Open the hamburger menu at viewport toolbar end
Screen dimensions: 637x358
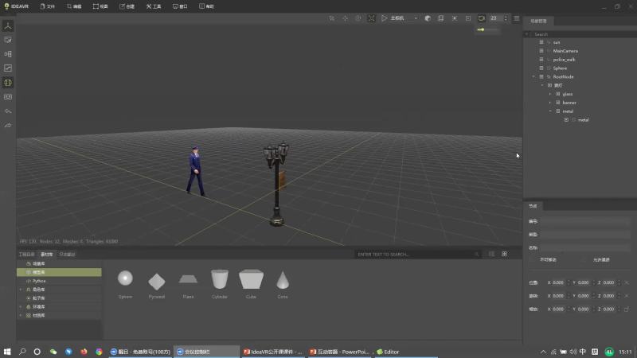[x=516, y=18]
